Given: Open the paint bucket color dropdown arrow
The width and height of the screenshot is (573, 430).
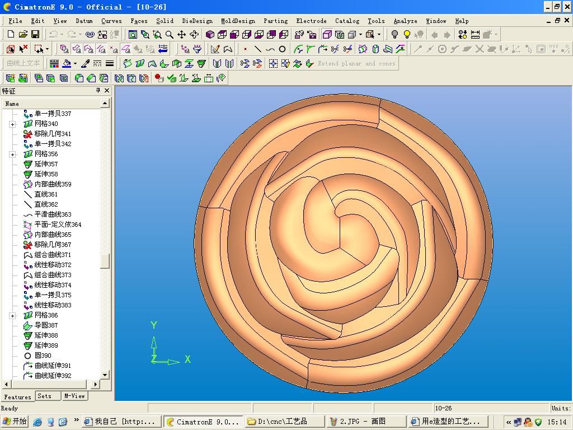Looking at the screenshot, I should (x=75, y=64).
